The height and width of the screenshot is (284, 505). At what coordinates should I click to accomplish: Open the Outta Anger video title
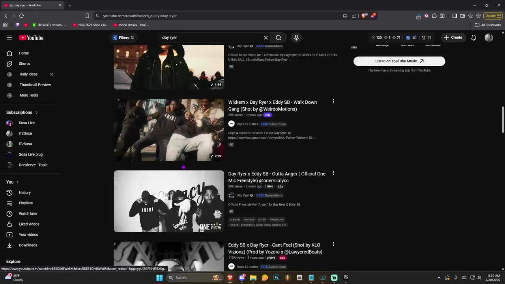click(x=277, y=177)
